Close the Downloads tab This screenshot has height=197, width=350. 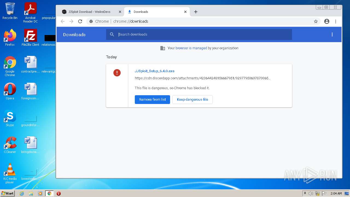185,12
